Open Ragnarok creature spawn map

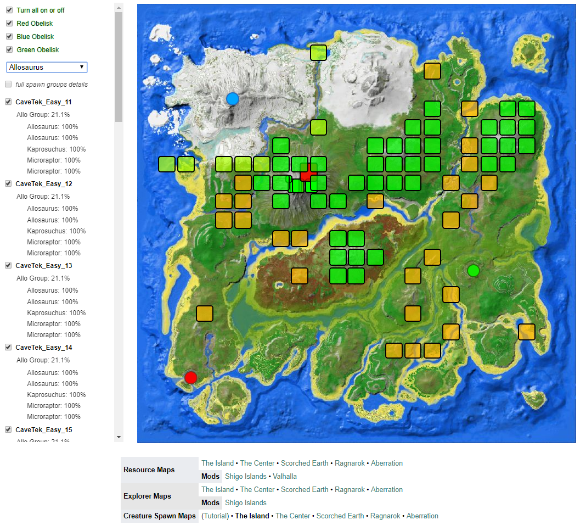pyautogui.click(x=385, y=516)
